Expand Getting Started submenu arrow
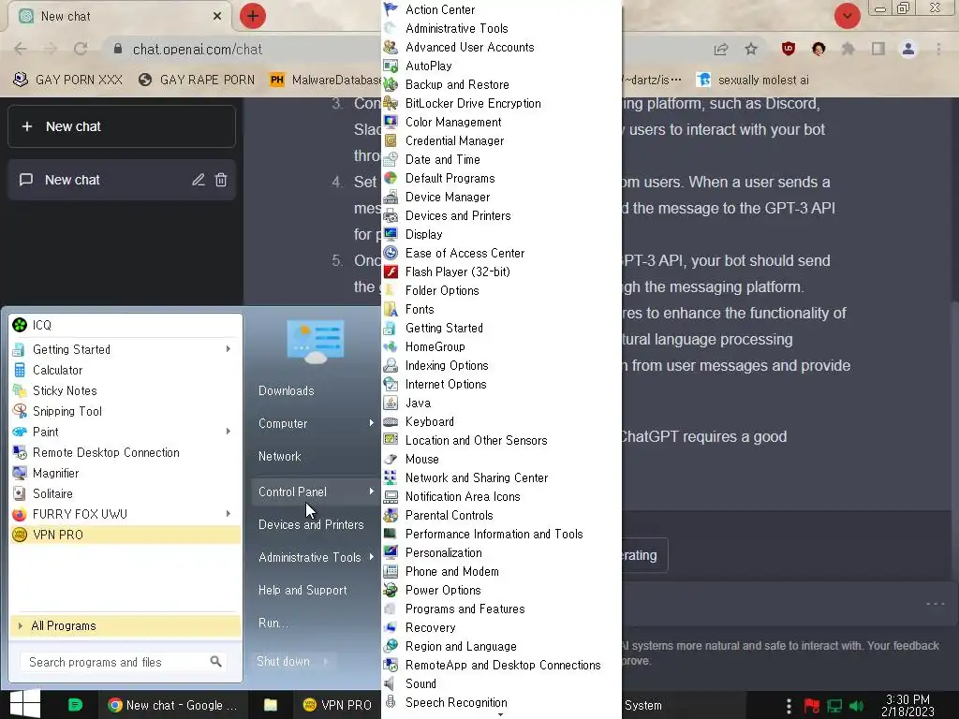 229,349
